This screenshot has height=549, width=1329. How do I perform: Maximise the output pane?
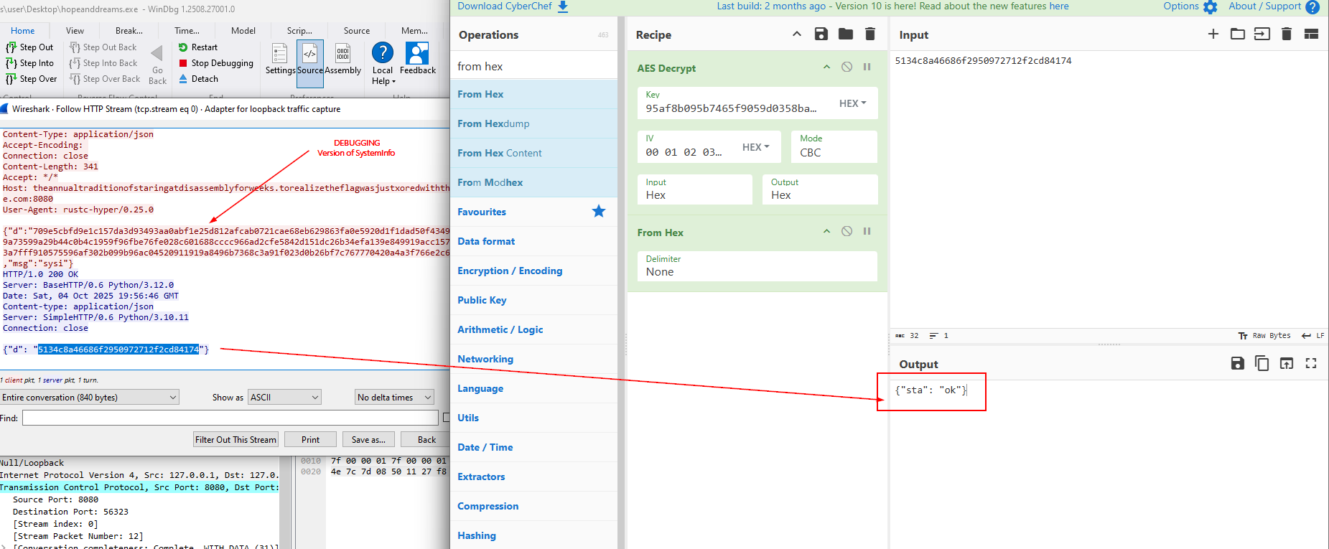(x=1311, y=364)
